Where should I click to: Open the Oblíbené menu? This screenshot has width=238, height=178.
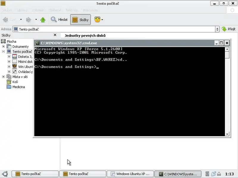(55, 10)
